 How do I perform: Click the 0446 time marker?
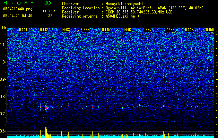pyautogui.click(x=127, y=30)
